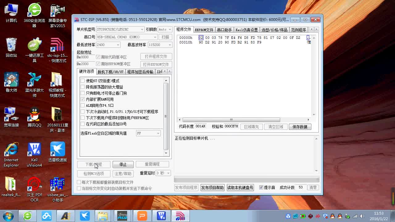Toggle 每次下载前都重新装载目标文件 checkbox
The image size is (395, 222).
click(x=79, y=182)
